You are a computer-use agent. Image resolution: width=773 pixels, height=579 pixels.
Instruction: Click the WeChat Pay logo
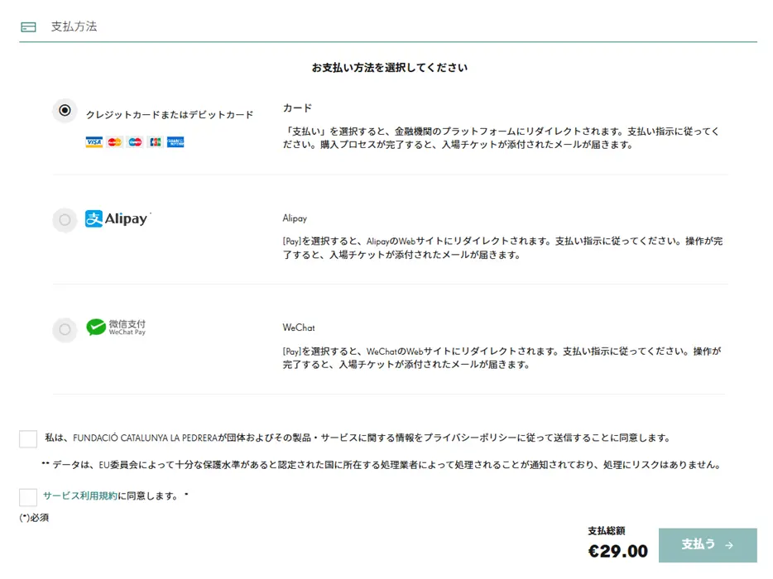point(116,328)
